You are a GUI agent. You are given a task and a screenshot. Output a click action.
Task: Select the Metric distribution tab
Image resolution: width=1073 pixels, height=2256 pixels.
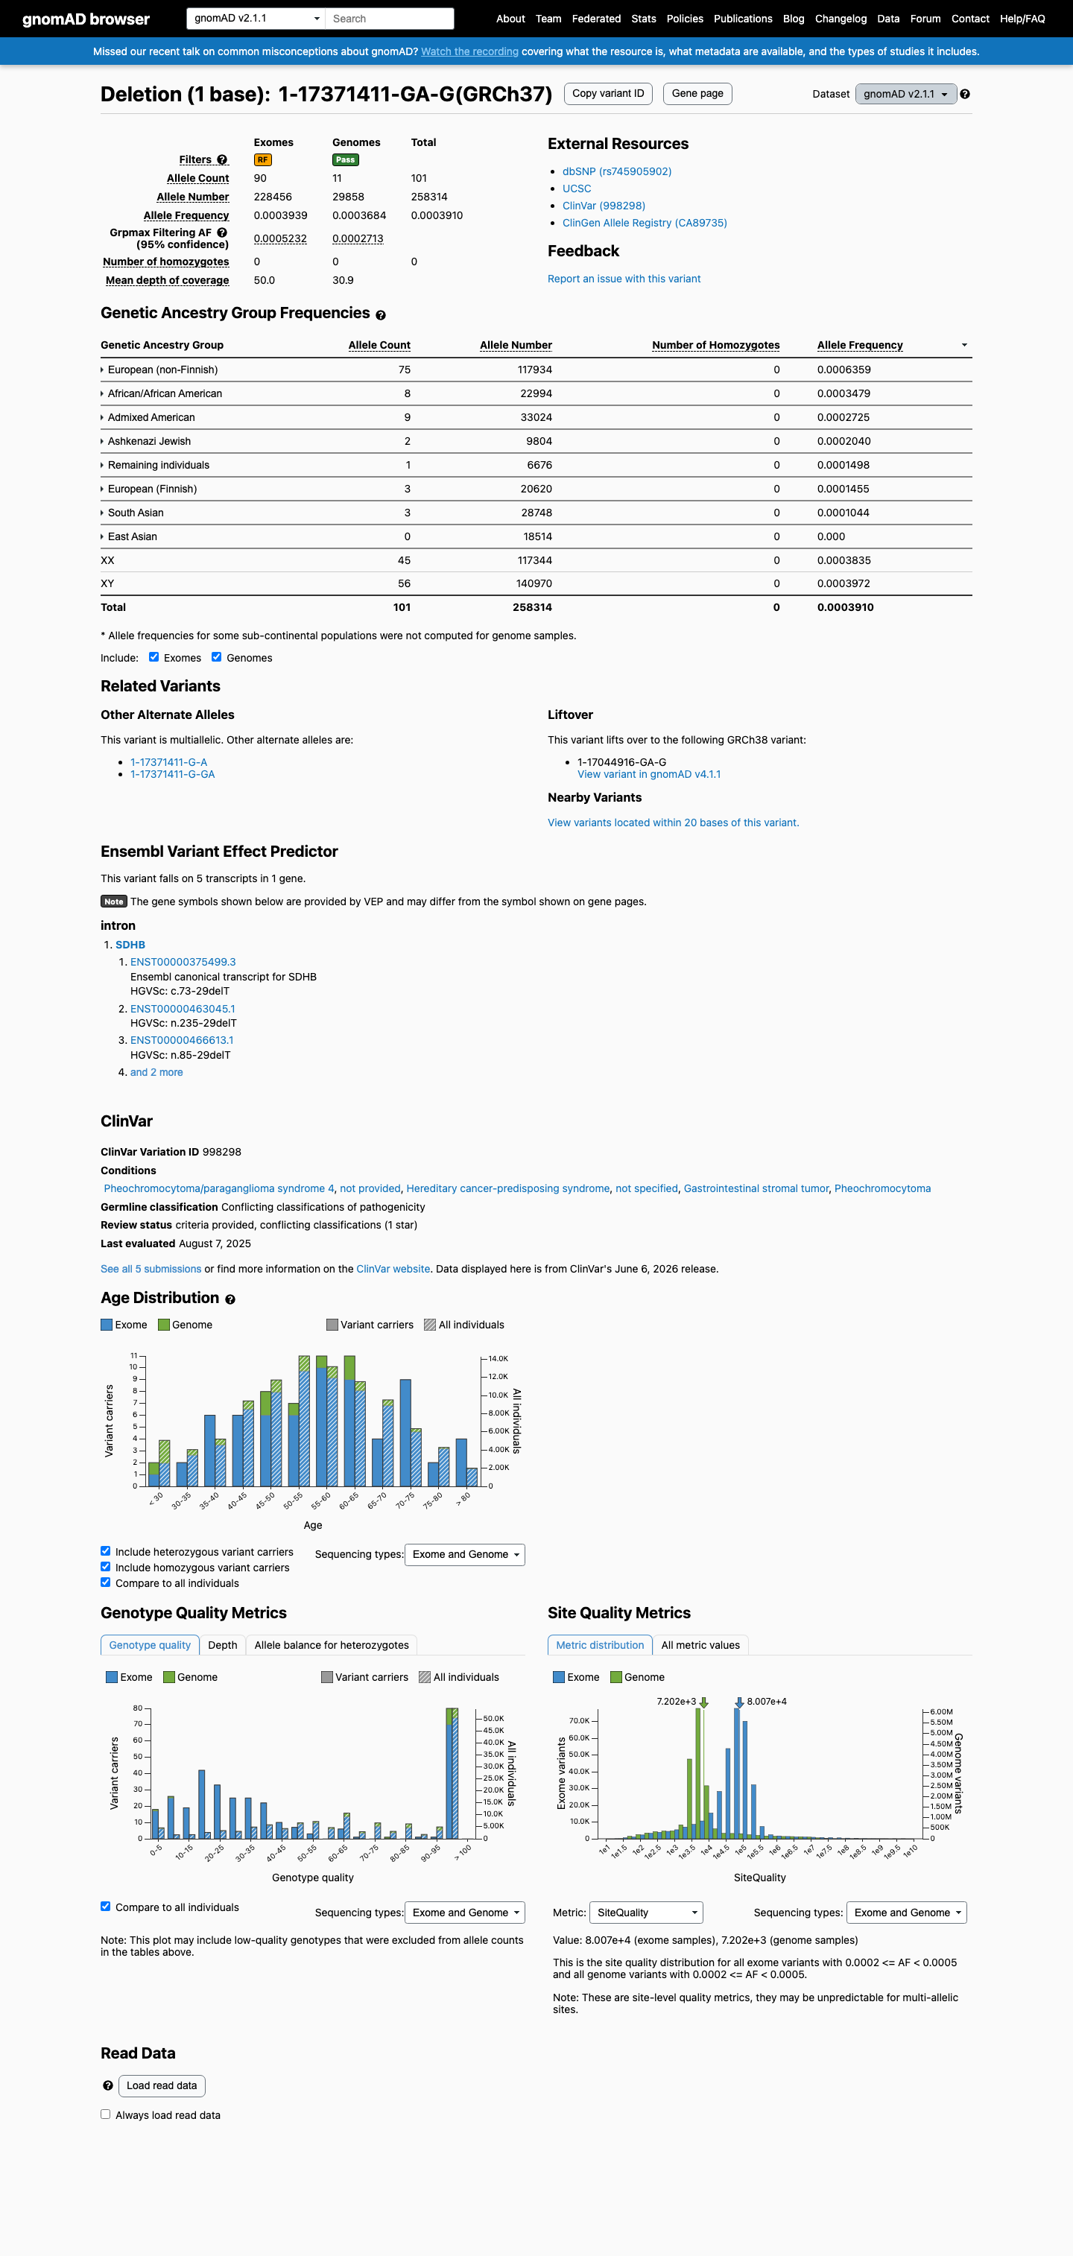tap(600, 1645)
